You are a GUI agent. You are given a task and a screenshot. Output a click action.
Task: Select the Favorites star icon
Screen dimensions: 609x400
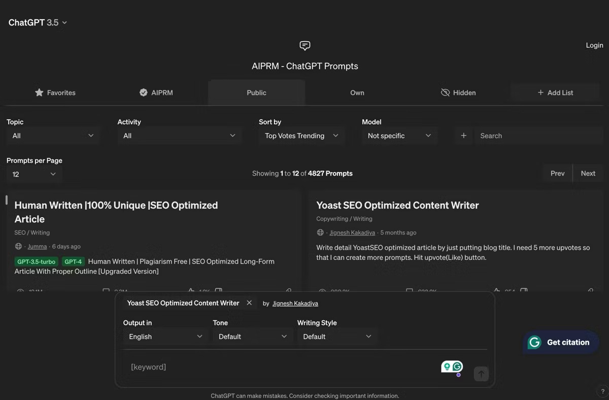click(x=39, y=92)
